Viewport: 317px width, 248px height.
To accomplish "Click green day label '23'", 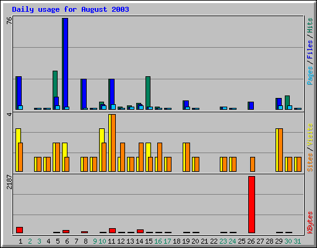I will pyautogui.click(x=223, y=241).
